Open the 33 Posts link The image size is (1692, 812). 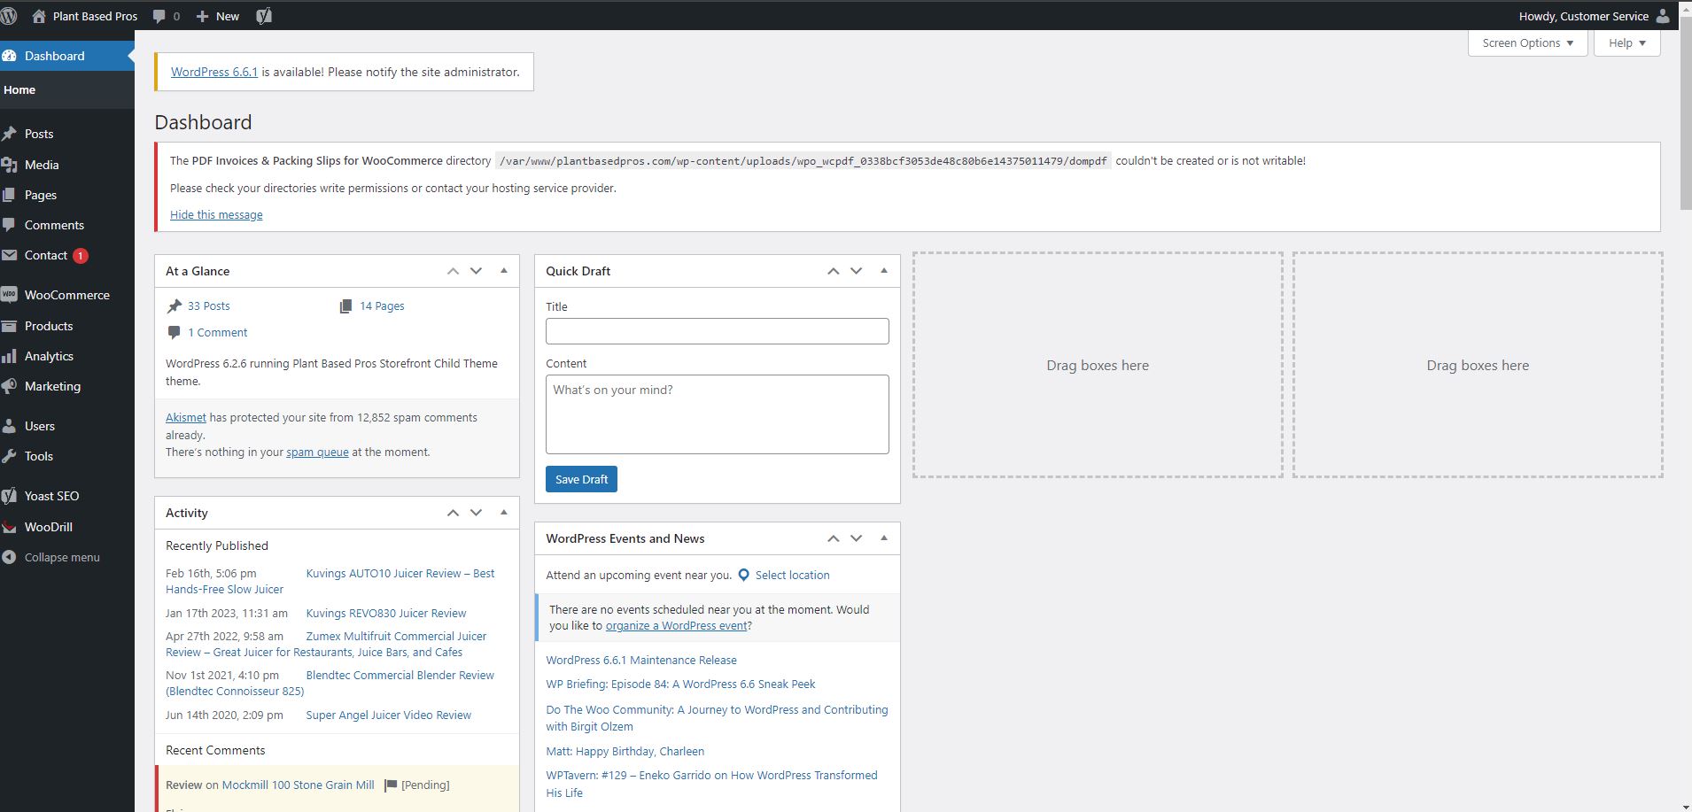[208, 305]
